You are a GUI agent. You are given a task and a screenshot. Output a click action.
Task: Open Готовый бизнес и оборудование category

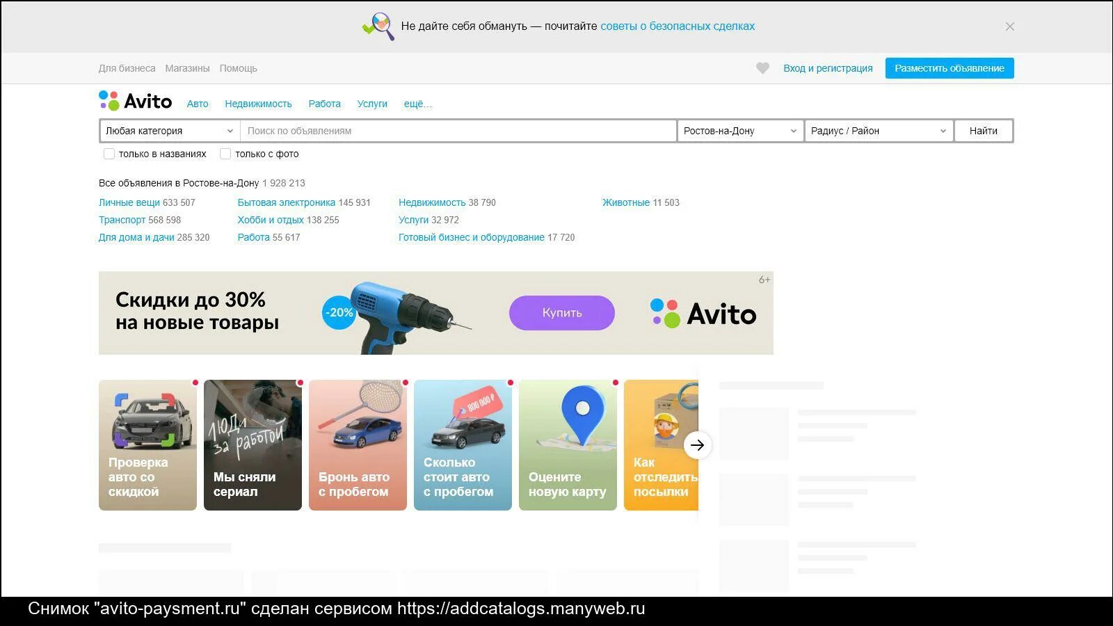[472, 237]
